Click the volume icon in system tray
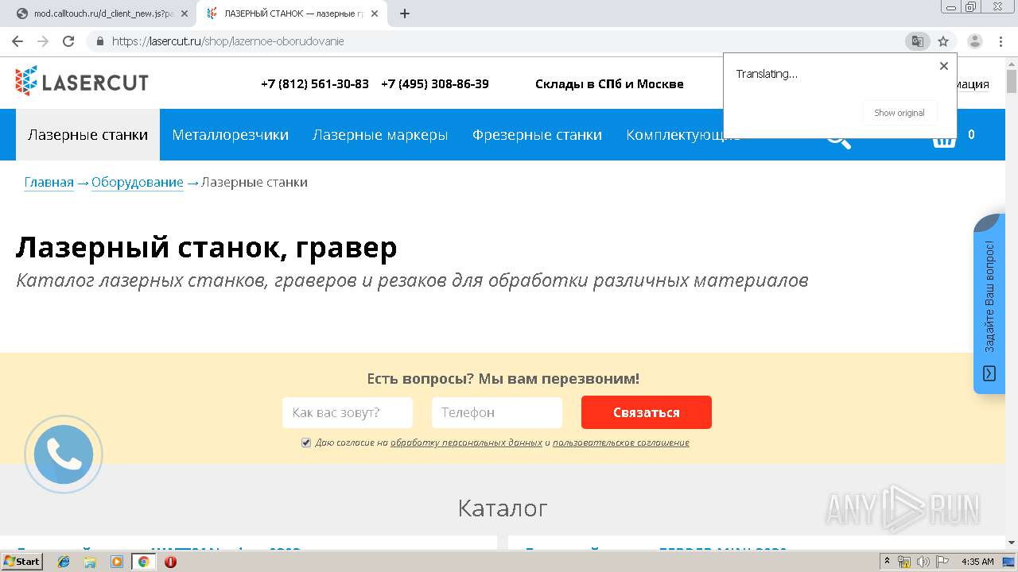Viewport: 1018px width, 572px height. 923,562
